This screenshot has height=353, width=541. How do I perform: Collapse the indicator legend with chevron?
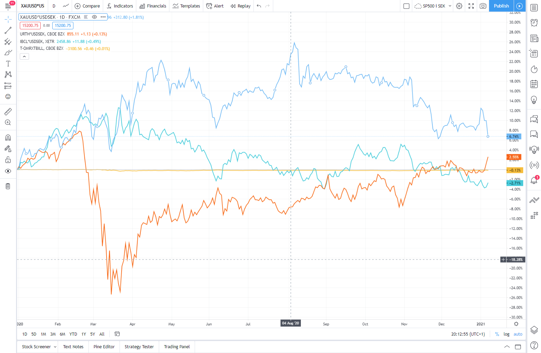pos(24,56)
